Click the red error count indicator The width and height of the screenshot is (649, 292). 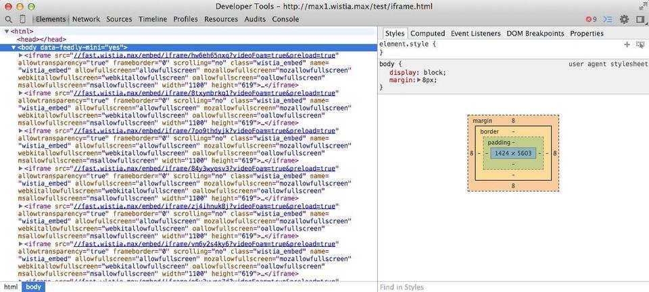pyautogui.click(x=591, y=20)
